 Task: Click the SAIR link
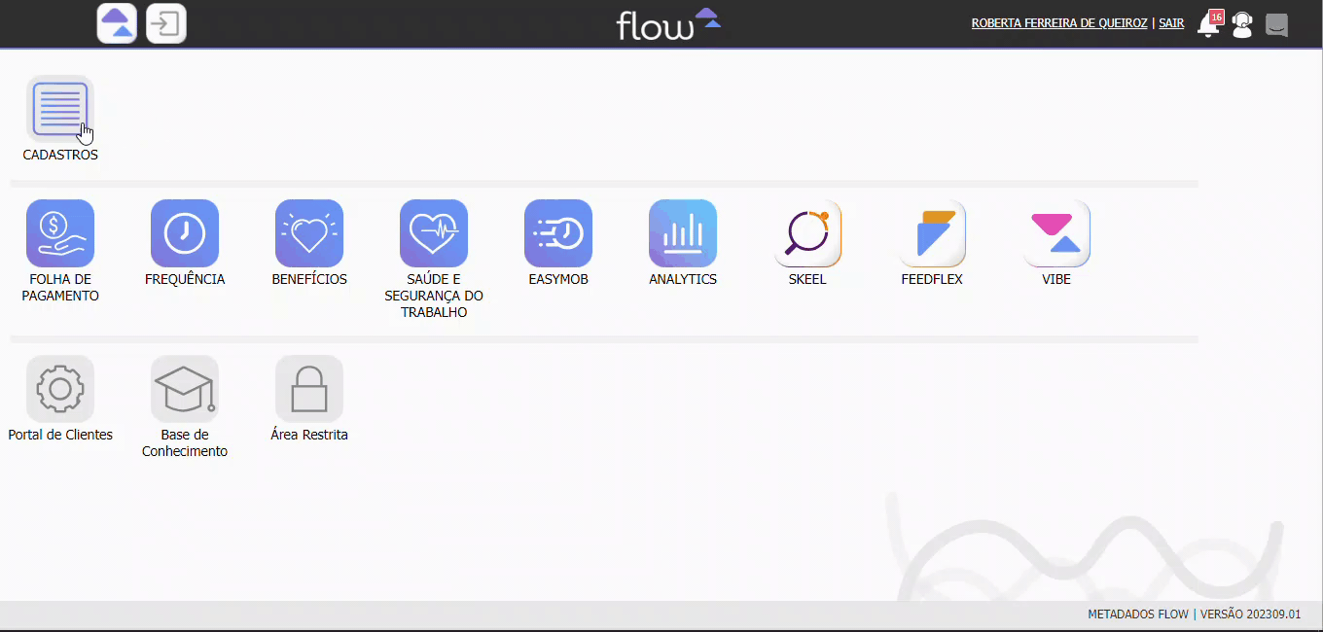click(1171, 23)
